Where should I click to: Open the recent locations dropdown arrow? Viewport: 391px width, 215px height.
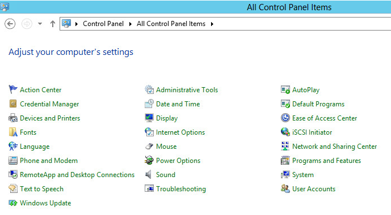[x=40, y=24]
